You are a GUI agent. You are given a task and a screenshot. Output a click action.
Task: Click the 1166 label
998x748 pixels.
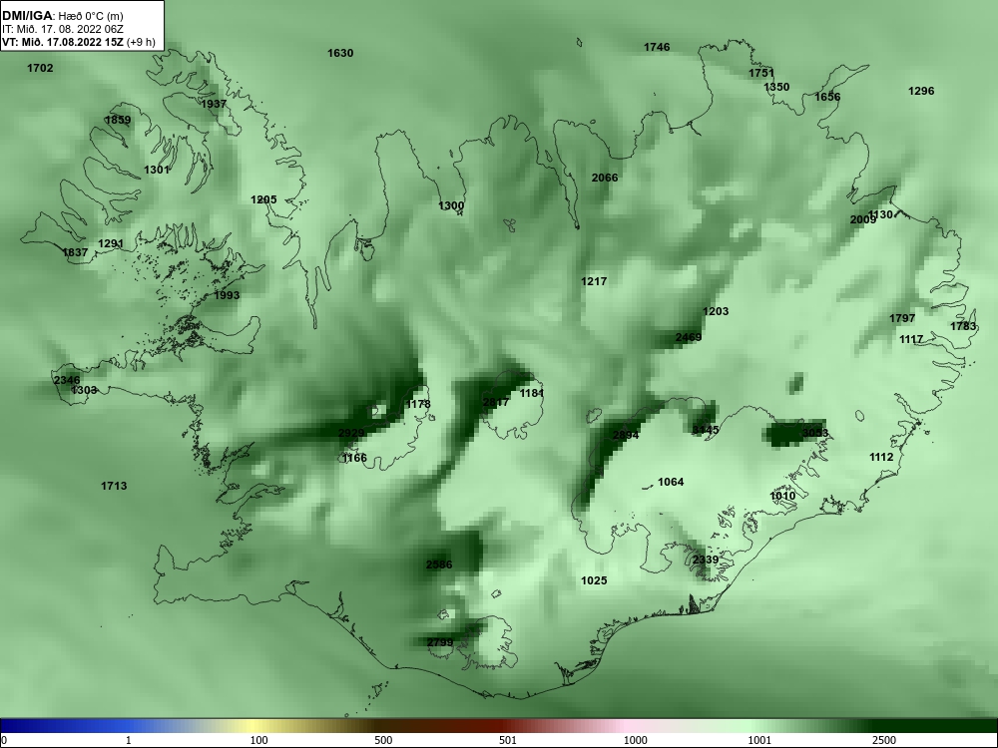pyautogui.click(x=354, y=458)
